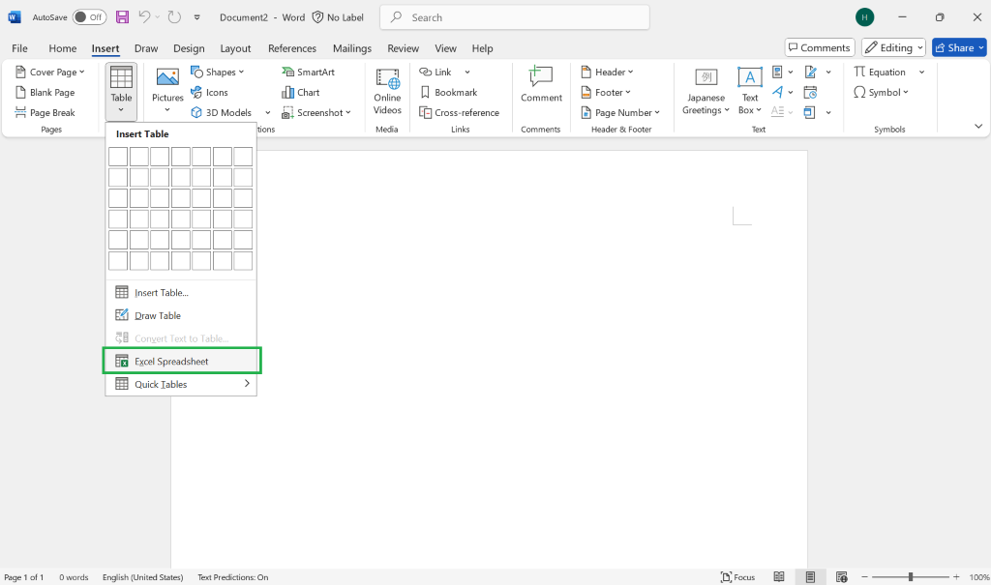Open the Quick Tables submenu
991x585 pixels.
pos(181,384)
